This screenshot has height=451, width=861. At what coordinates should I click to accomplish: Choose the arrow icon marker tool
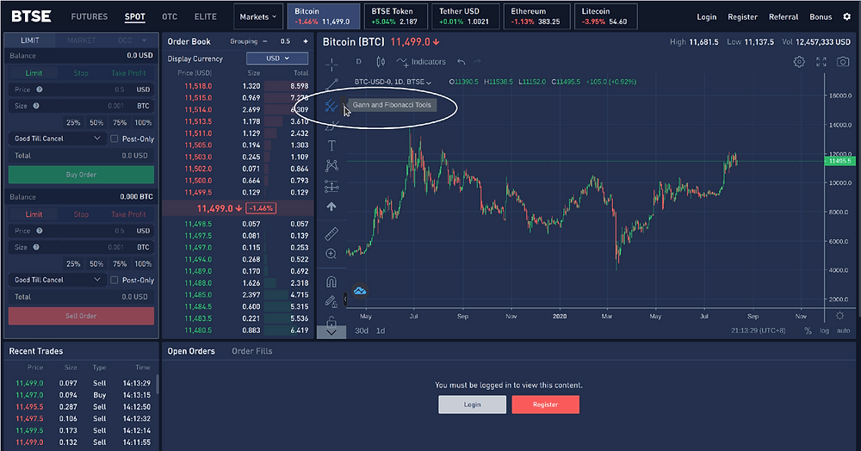[x=331, y=207]
